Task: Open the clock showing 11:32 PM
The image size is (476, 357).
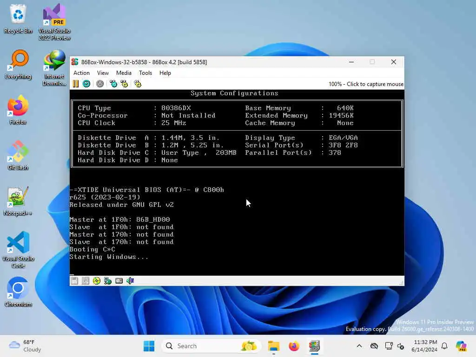Action: [x=425, y=346]
